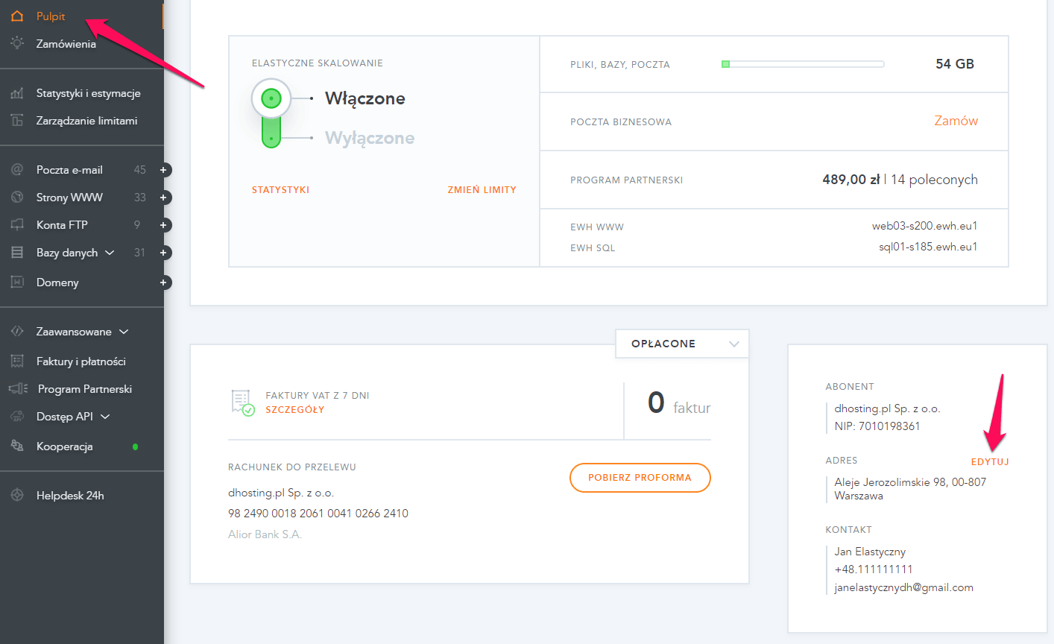The image size is (1054, 644).
Task: Open Zamówienia in the sidebar menu
Action: (x=66, y=44)
